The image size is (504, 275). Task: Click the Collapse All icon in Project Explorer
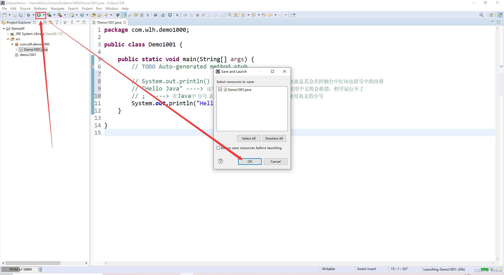[x=45, y=22]
